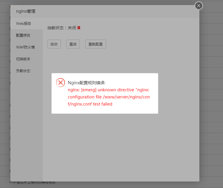Image resolution: width=223 pixels, height=188 pixels.
Task: Close the nginx管理 dialog with X button
Action: [x=199, y=6]
